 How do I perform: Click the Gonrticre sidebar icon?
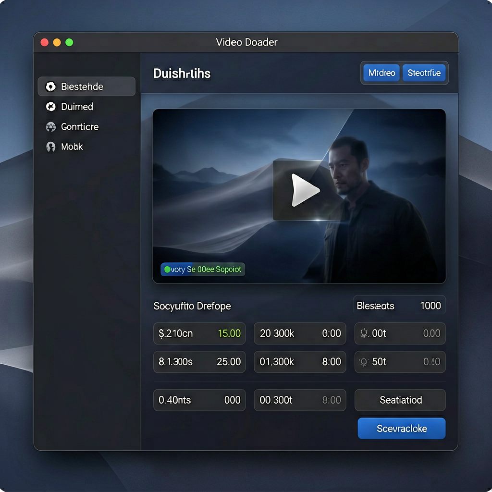(50, 127)
